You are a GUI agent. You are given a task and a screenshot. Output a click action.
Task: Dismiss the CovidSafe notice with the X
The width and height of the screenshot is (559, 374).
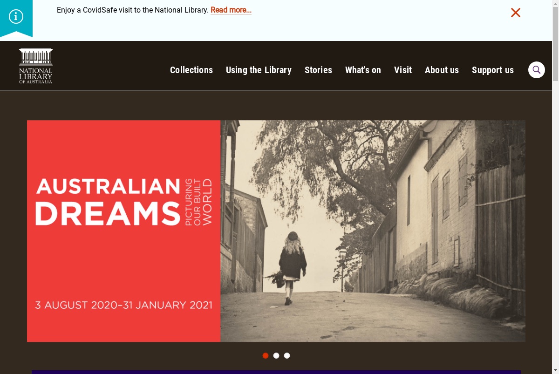point(515,13)
